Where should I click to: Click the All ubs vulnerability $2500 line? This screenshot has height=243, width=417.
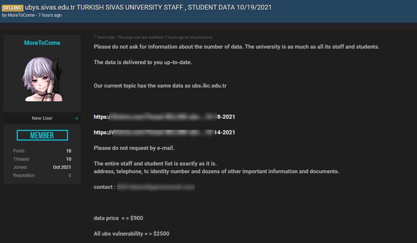point(131,234)
